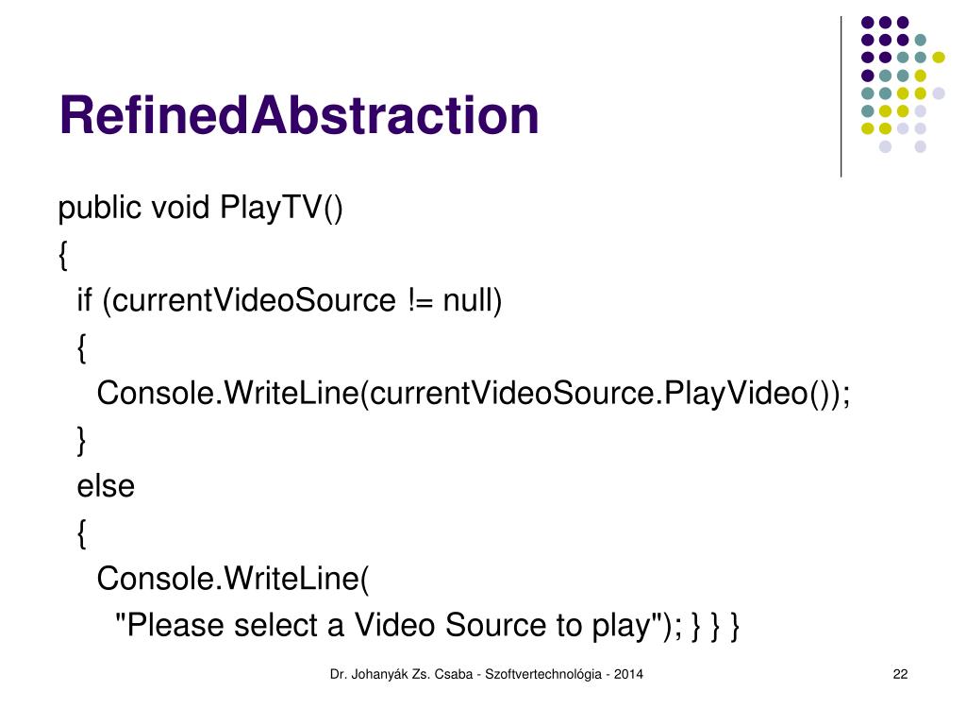Click the 'else' keyword
966x725 pixels.
coord(106,486)
